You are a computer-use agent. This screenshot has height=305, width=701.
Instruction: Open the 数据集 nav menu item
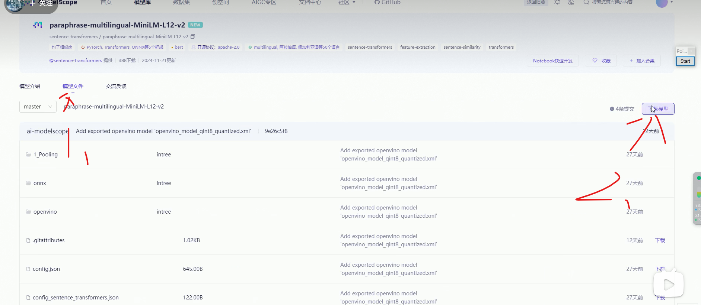coord(181,3)
